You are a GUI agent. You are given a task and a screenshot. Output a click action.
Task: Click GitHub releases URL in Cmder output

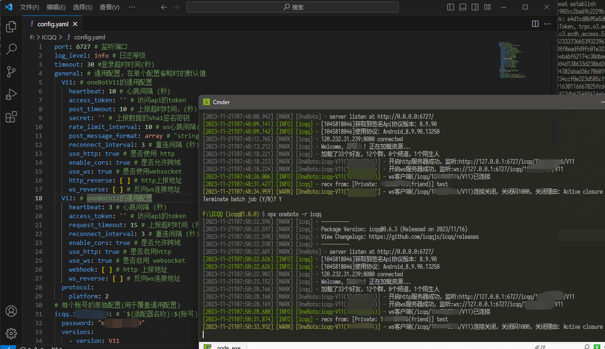click(424, 237)
